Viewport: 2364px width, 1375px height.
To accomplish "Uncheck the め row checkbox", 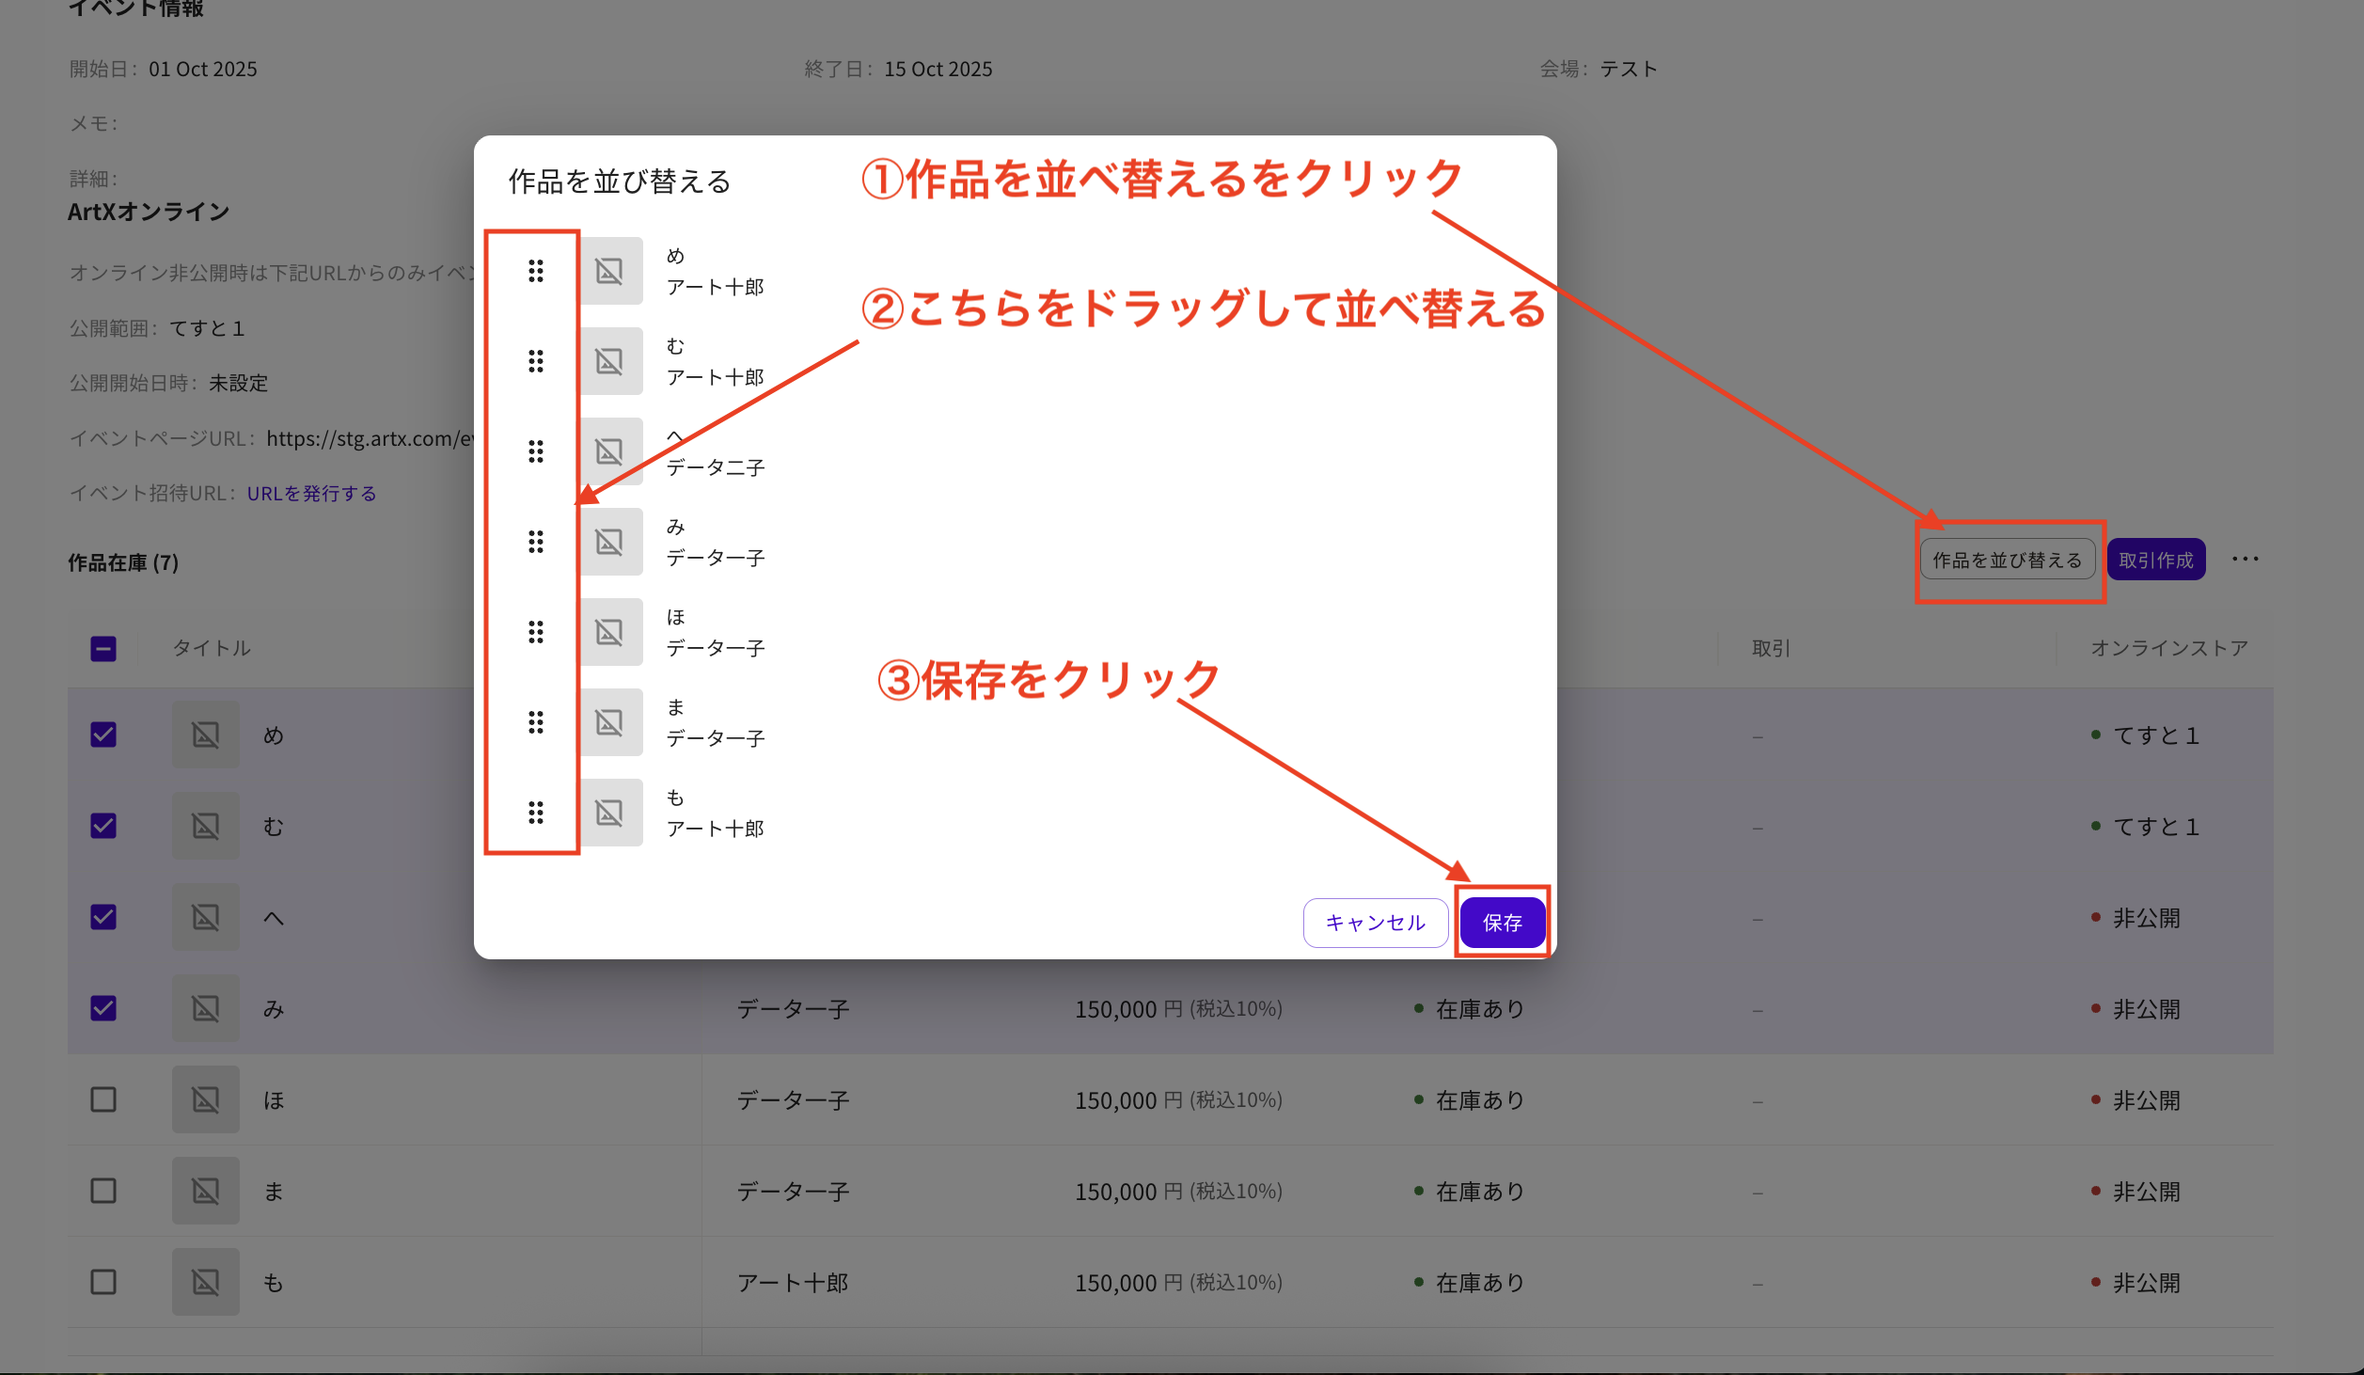I will [x=103, y=735].
